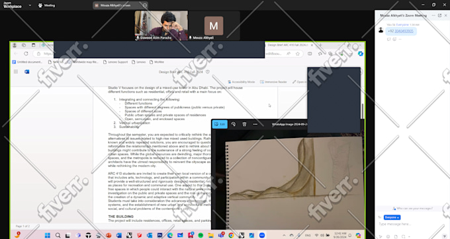Toggle Accessibility Mode in Word viewer
Viewport: 450px width, 239px height.
click(x=241, y=82)
